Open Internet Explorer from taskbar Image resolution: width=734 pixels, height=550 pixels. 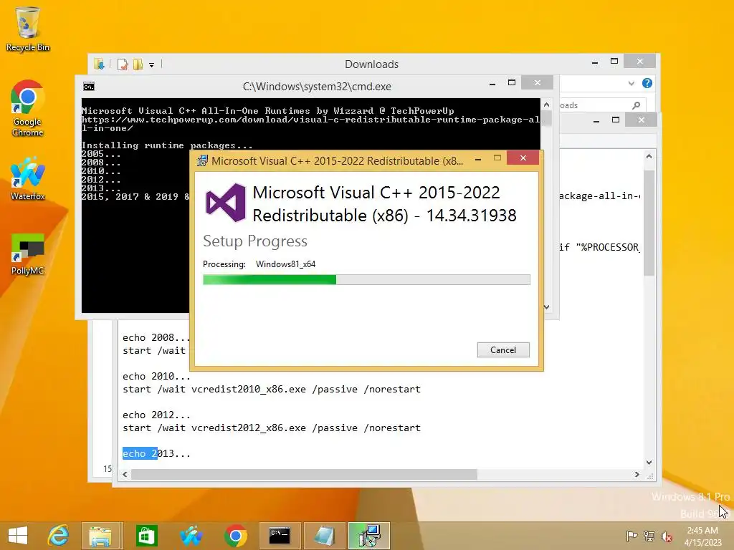click(58, 536)
